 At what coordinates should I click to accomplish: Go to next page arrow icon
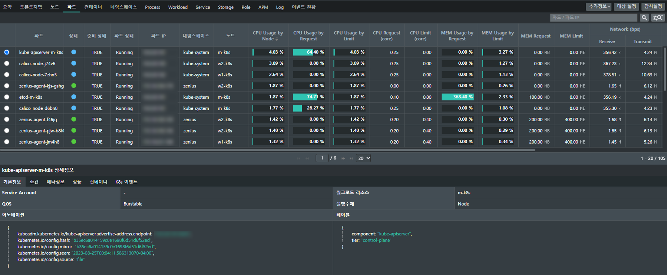pos(343,158)
